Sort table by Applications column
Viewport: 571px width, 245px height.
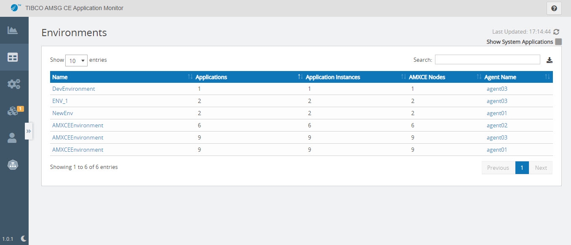pos(248,77)
